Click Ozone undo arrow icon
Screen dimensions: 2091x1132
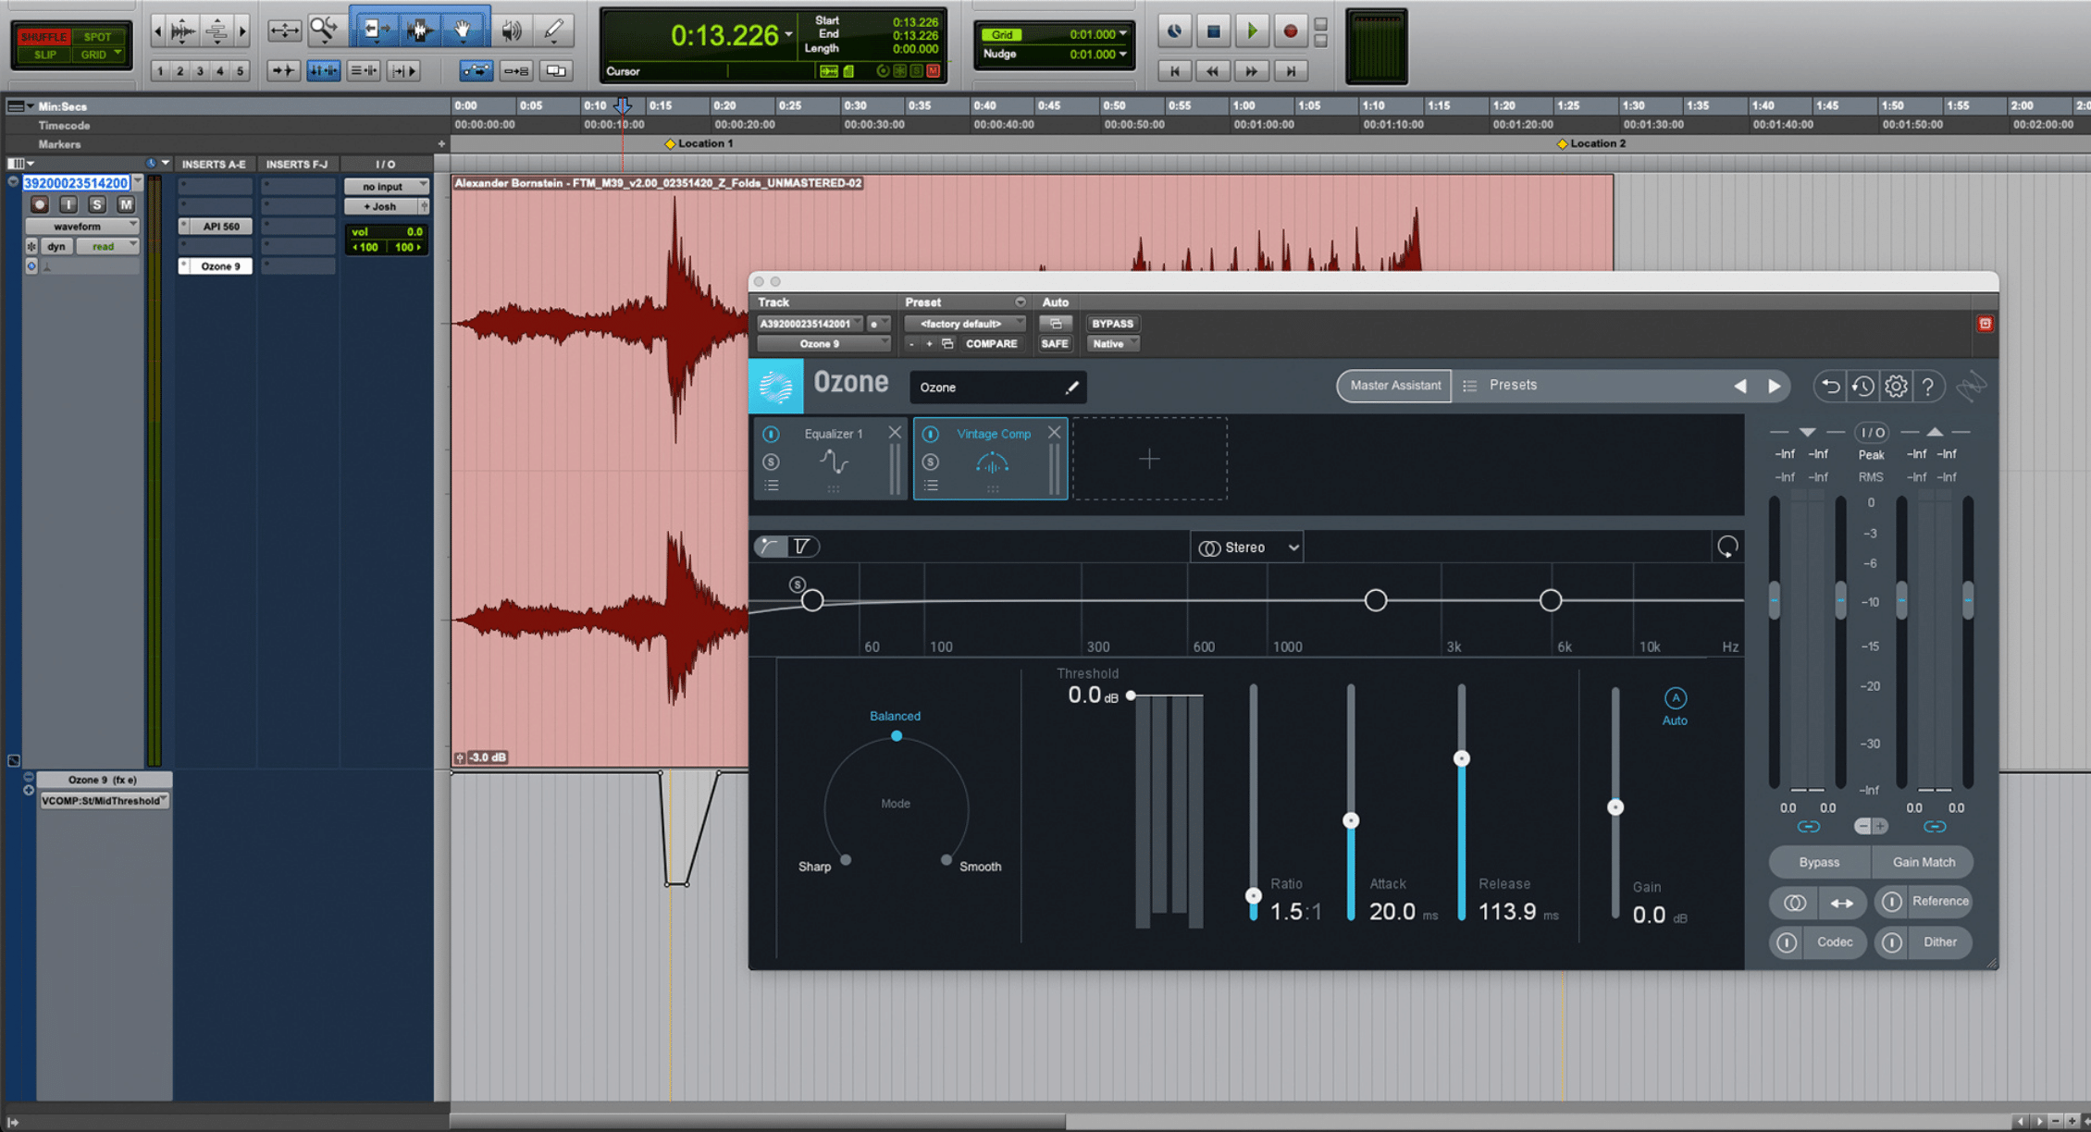coord(1830,387)
